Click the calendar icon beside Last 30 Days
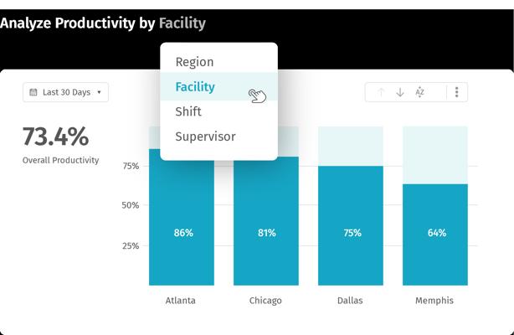514x335 pixels. click(x=33, y=92)
